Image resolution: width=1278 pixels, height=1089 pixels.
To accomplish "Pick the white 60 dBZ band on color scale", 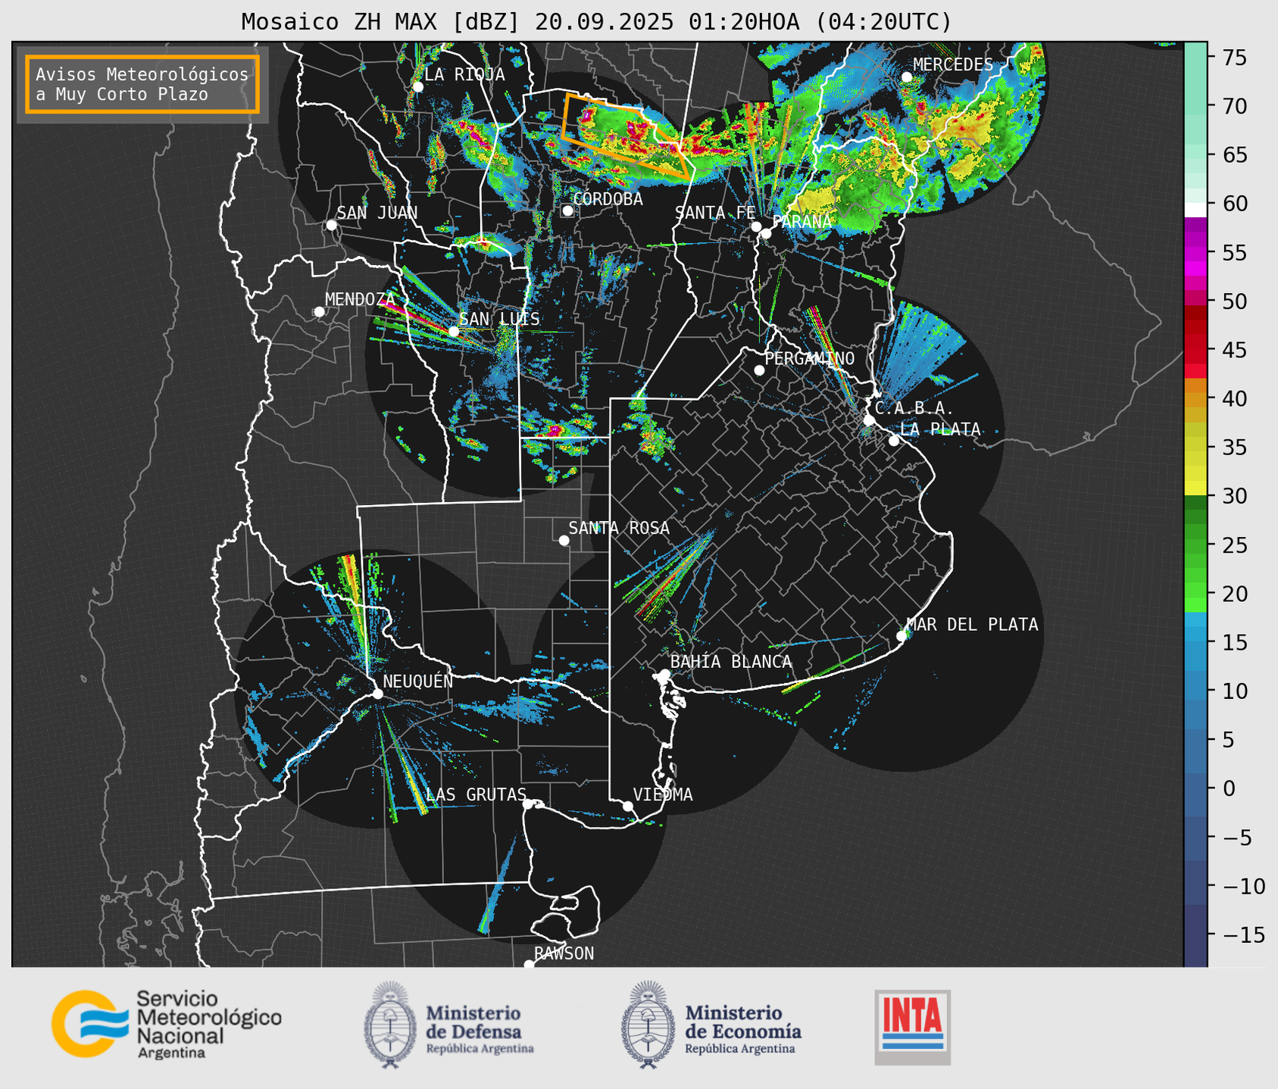I will 1195,209.
